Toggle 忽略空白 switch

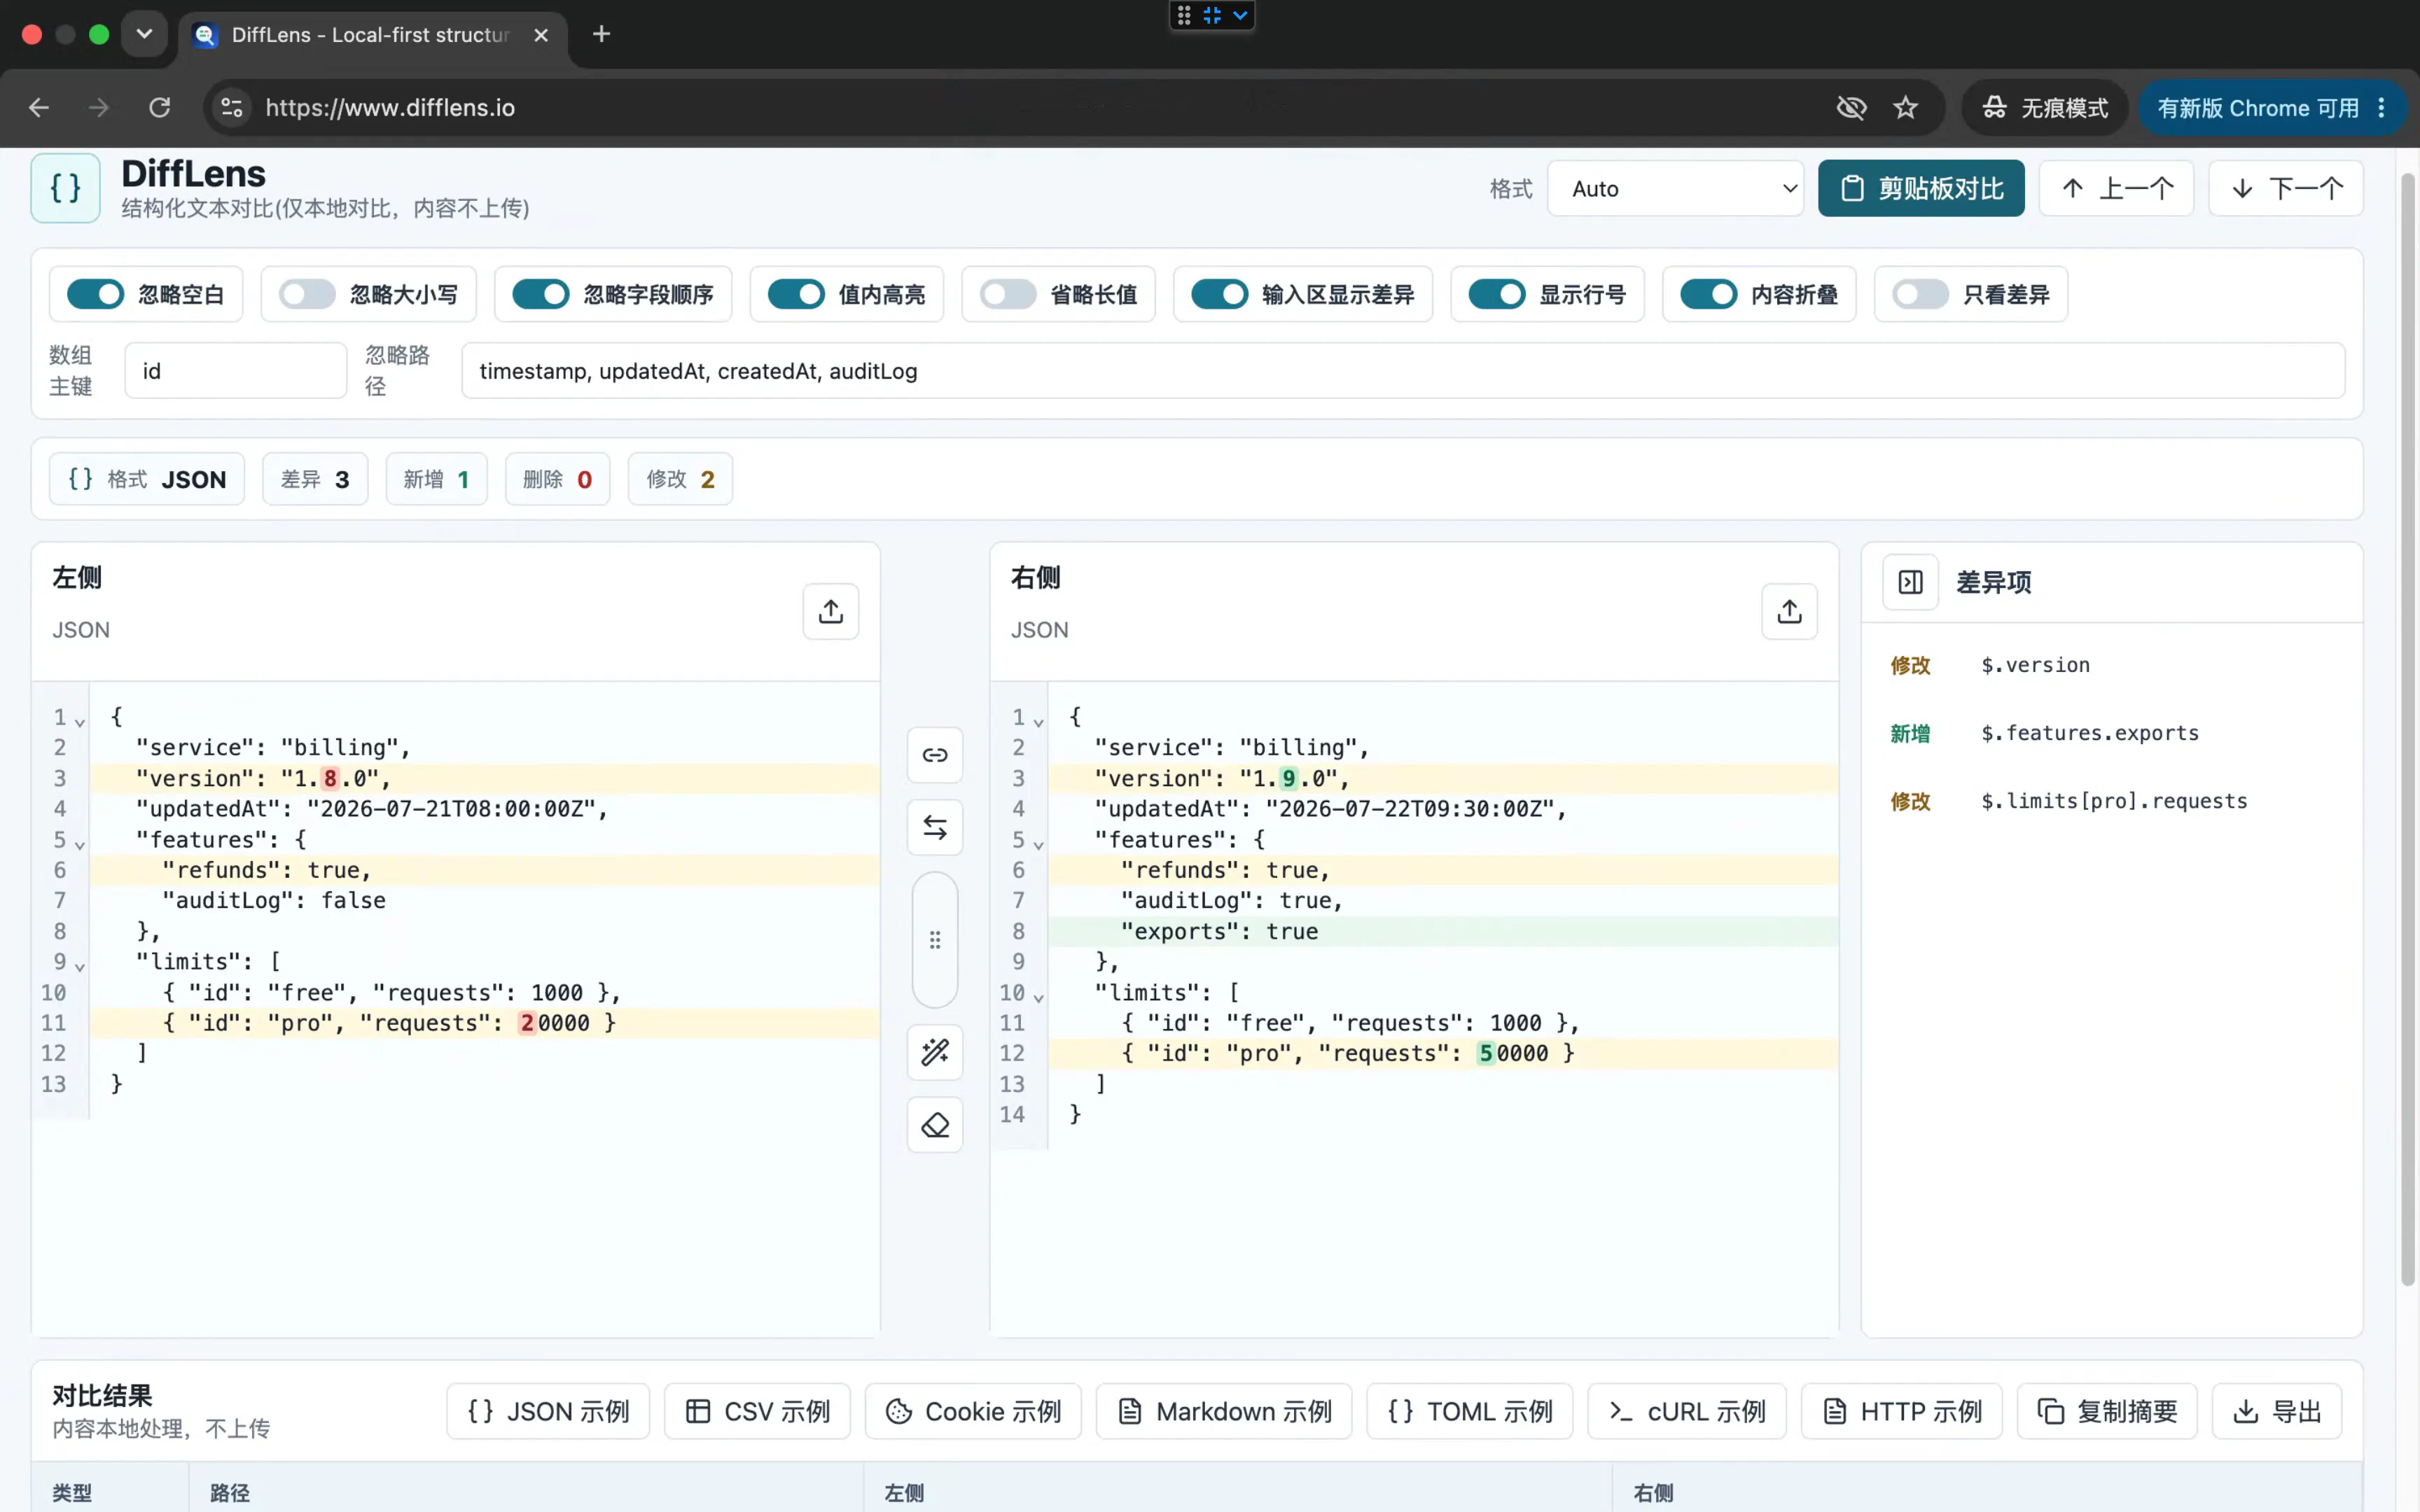click(95, 294)
